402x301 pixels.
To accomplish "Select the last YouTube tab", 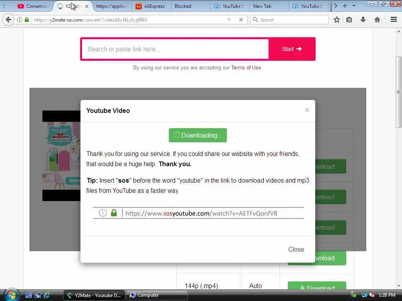I will tap(307, 6).
